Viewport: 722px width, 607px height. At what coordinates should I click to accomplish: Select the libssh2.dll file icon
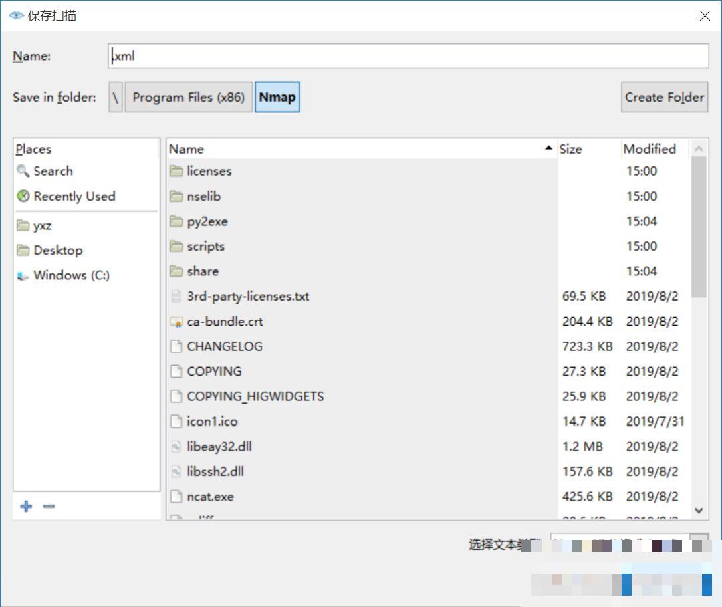176,471
